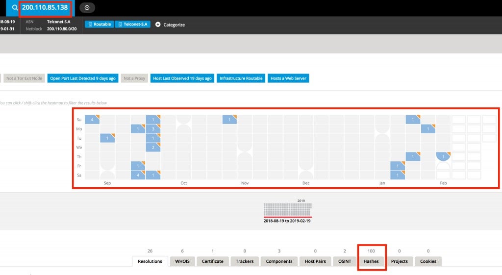Open the Certificate tab
The width and height of the screenshot is (502, 275).
click(x=212, y=261)
